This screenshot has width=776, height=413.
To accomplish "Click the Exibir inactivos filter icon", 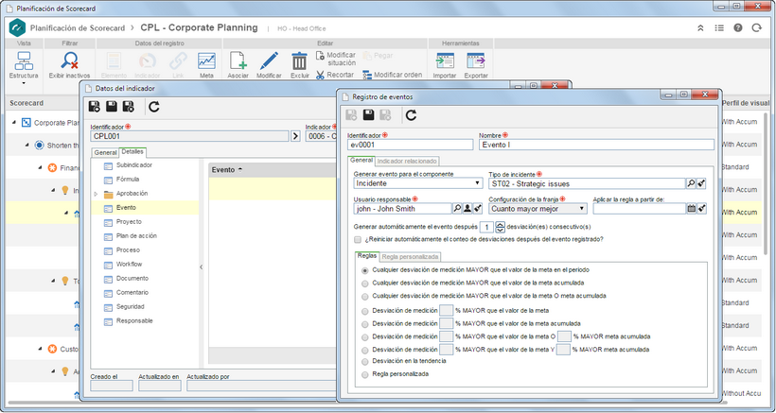I will coord(69,60).
